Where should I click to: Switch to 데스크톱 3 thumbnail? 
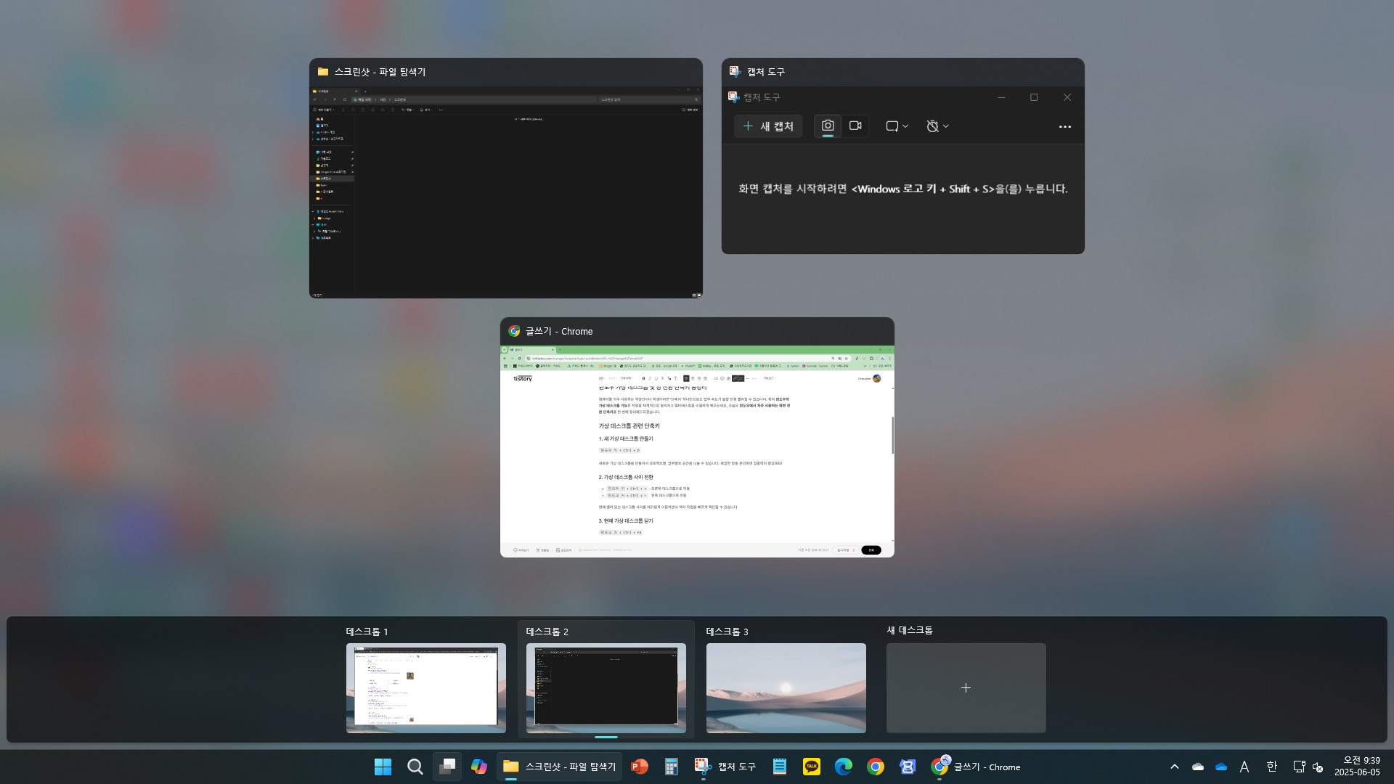(x=786, y=687)
